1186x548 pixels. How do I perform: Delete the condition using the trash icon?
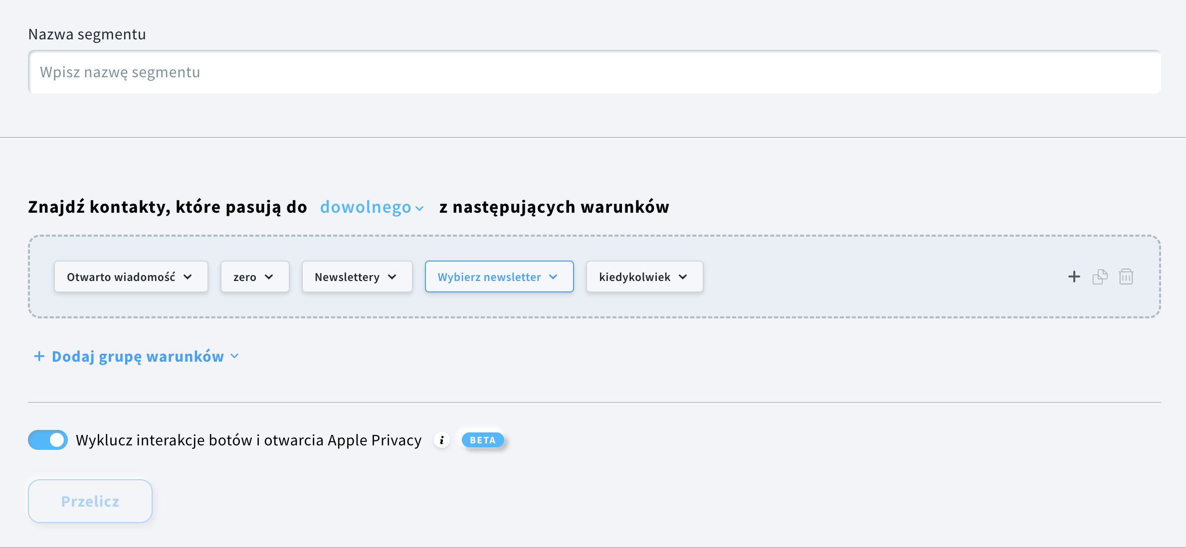pyautogui.click(x=1126, y=276)
